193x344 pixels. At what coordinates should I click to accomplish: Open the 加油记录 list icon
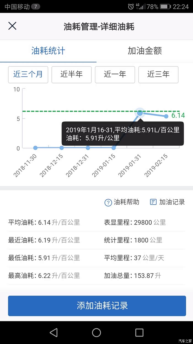tap(153, 202)
